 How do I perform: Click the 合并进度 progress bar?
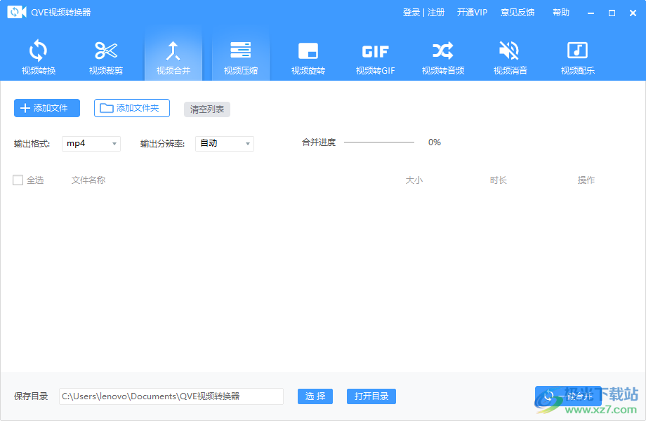(x=379, y=142)
